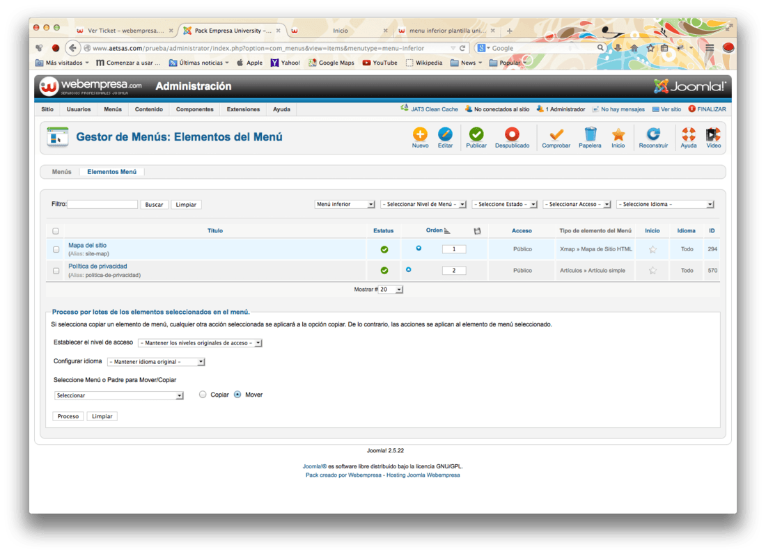Viewport: 766px width, 554px height.
Task: Open the Sitio menu
Action: [x=47, y=109]
